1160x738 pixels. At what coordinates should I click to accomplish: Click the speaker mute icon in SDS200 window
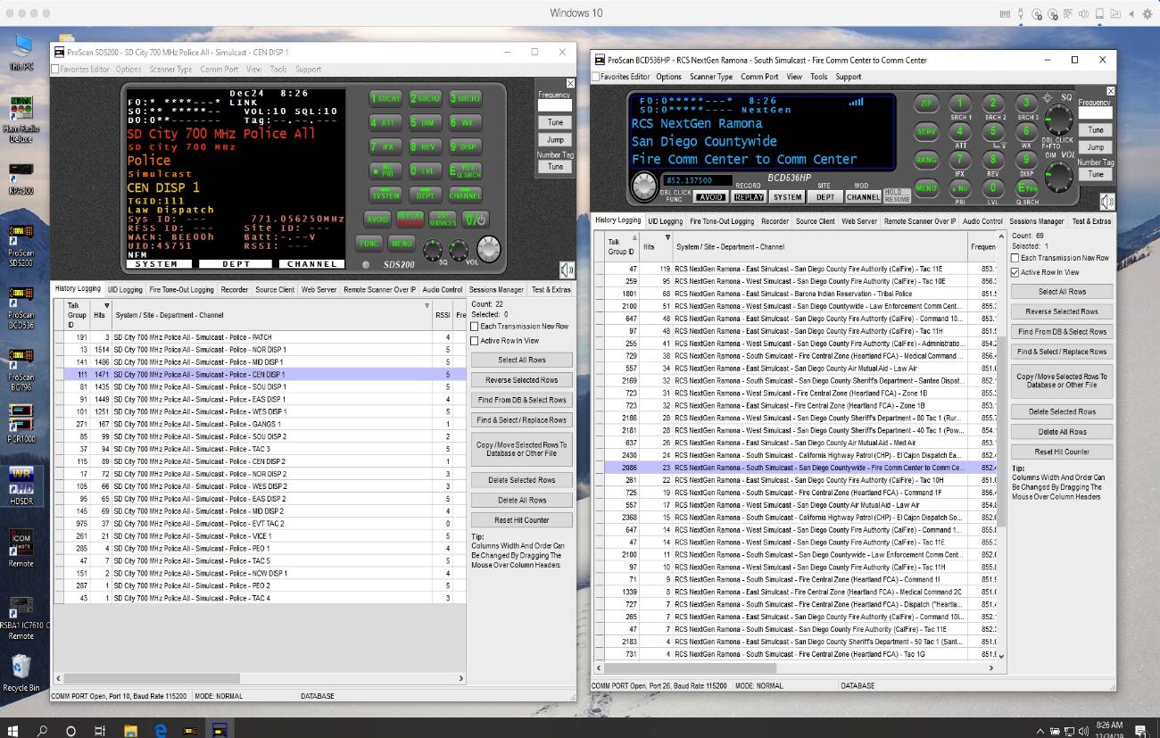(x=567, y=269)
